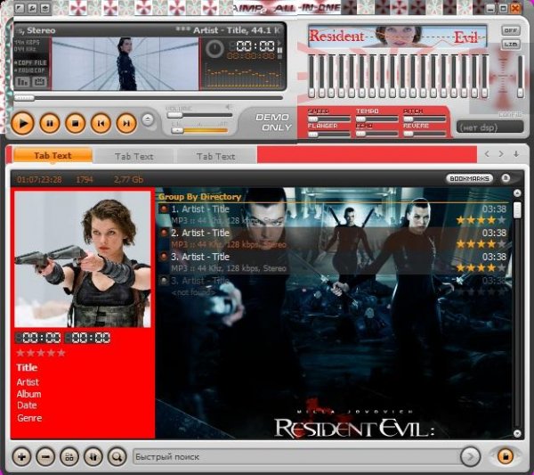Open the main menu icon in title bar

pyautogui.click(x=20, y=8)
